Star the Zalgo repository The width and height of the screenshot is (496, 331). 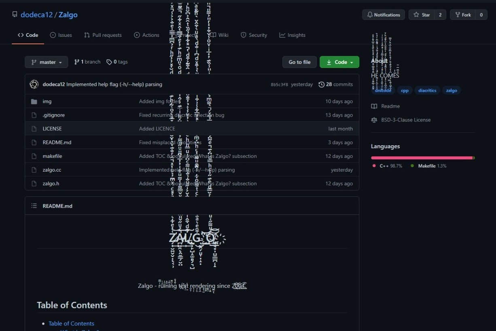pos(422,15)
